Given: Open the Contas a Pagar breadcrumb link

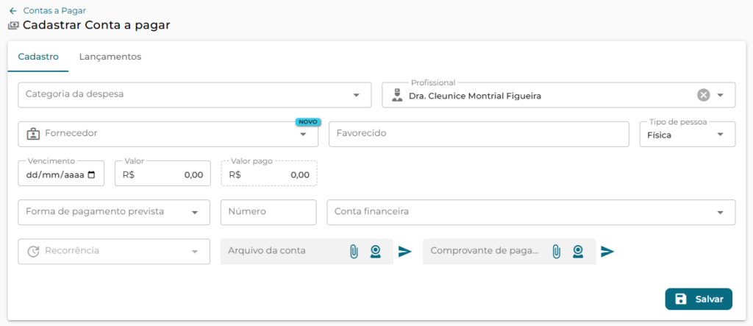Looking at the screenshot, I should click(54, 10).
